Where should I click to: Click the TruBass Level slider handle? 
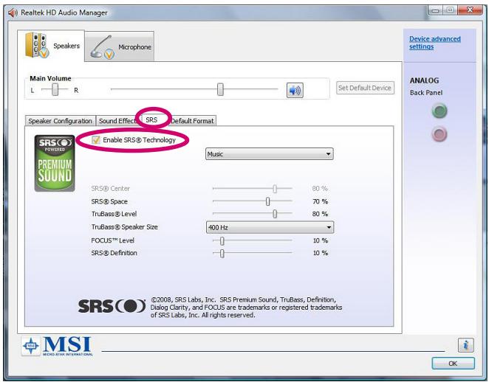(275, 214)
